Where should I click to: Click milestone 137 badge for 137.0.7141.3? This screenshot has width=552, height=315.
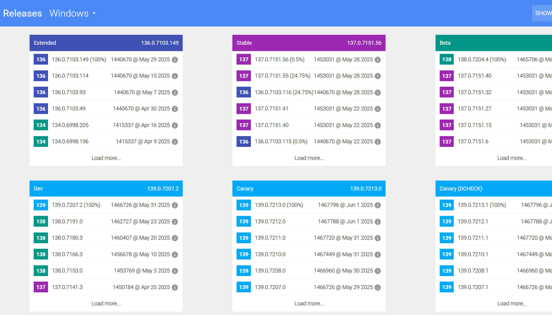pos(41,287)
